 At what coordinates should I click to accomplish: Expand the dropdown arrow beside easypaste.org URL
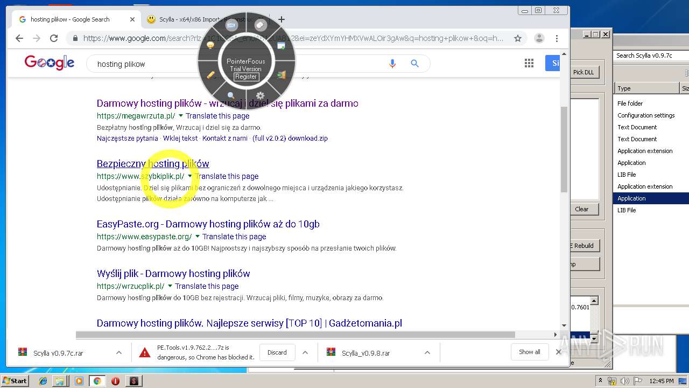click(x=198, y=237)
